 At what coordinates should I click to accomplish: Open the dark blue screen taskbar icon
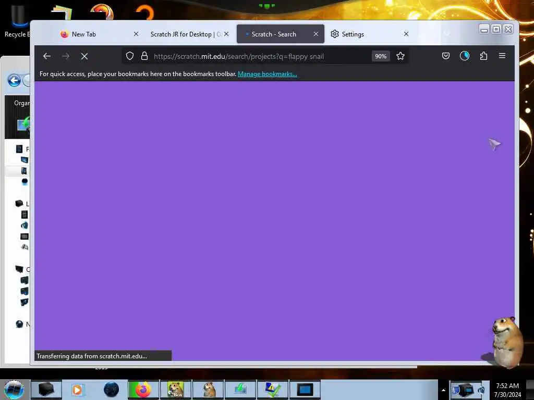click(305, 390)
